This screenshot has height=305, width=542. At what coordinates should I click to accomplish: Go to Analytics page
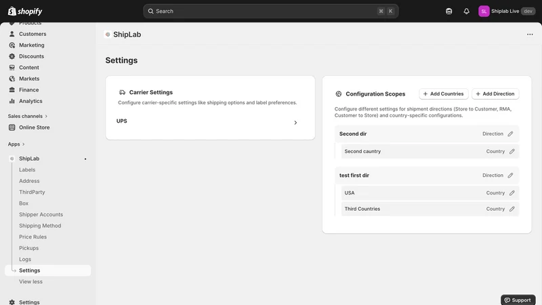click(30, 101)
